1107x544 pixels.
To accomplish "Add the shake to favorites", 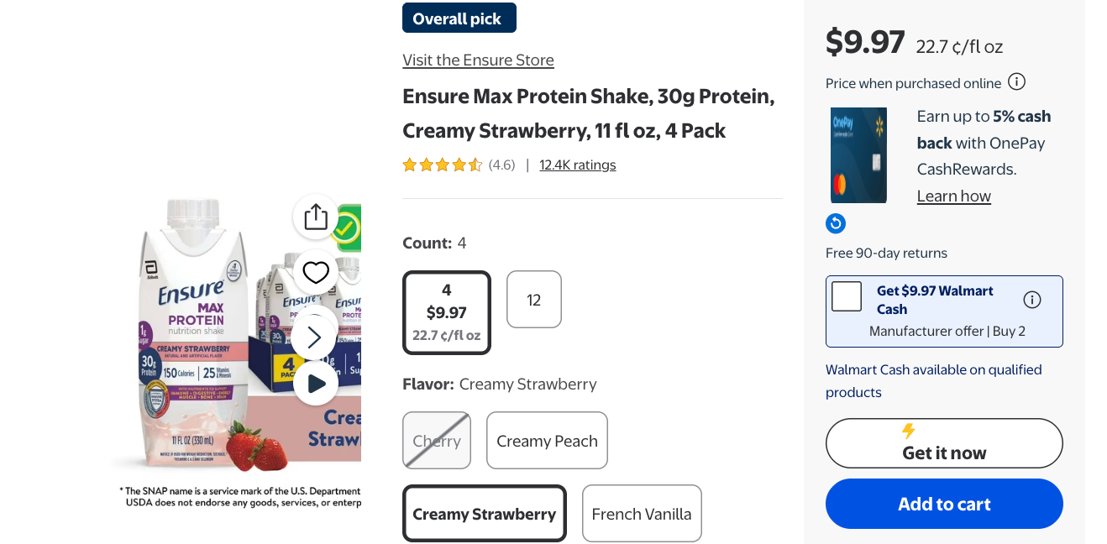I will [315, 271].
